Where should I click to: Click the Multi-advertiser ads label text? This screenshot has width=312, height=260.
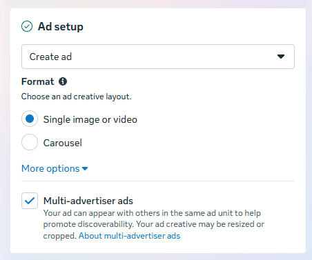88,201
